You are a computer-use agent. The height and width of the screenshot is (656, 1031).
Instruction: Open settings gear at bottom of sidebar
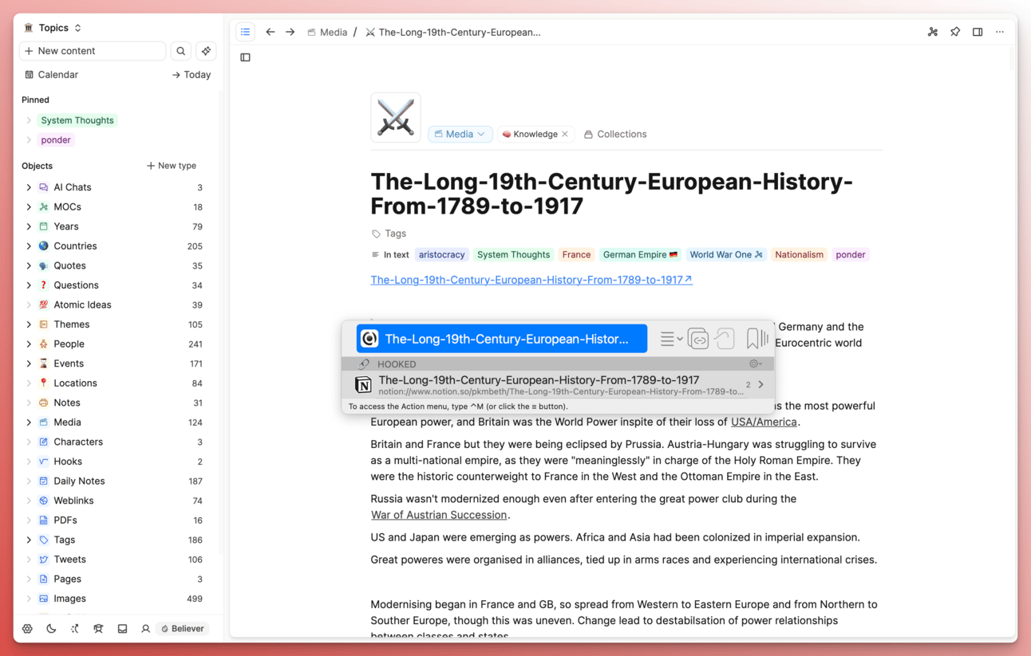28,629
